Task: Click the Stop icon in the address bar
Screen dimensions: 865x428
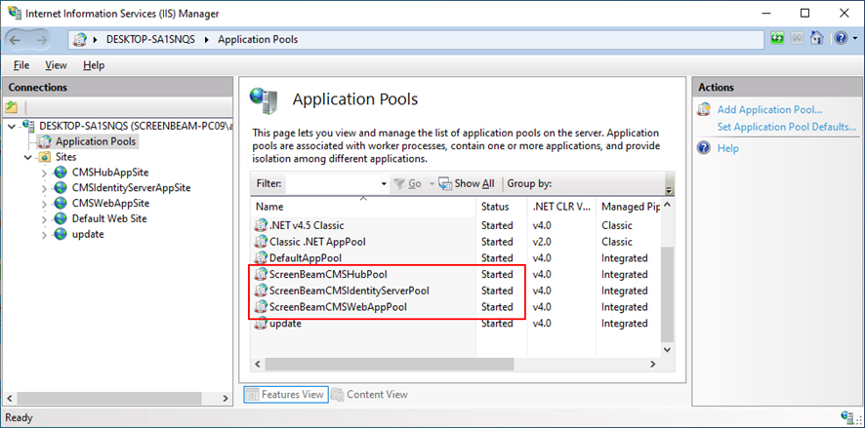Action: point(797,39)
